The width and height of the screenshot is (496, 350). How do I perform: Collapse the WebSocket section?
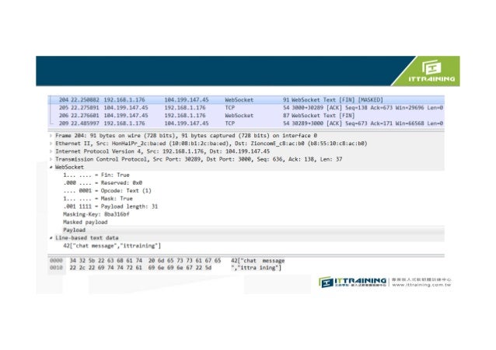coord(51,167)
